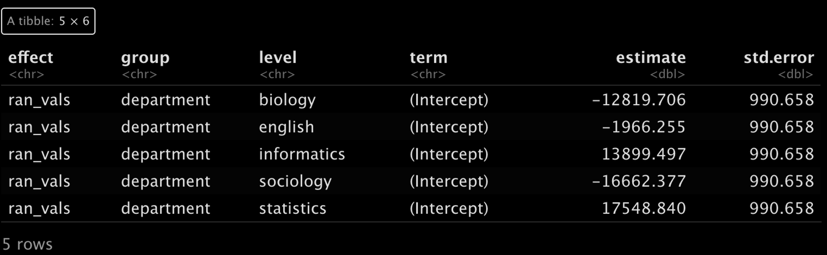Click the estimate value -12819.706
Screen dimensions: 827x255
(x=639, y=100)
